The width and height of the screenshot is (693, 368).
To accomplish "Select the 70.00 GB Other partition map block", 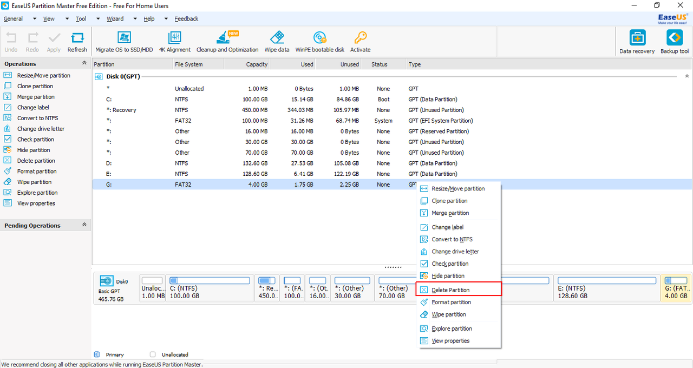I will pyautogui.click(x=395, y=288).
